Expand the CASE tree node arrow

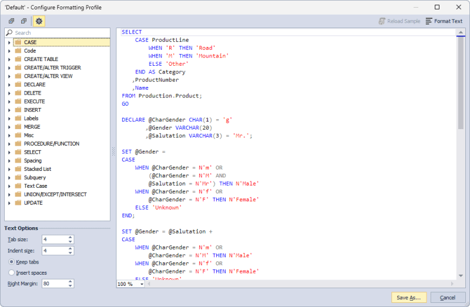pyautogui.click(x=9, y=42)
